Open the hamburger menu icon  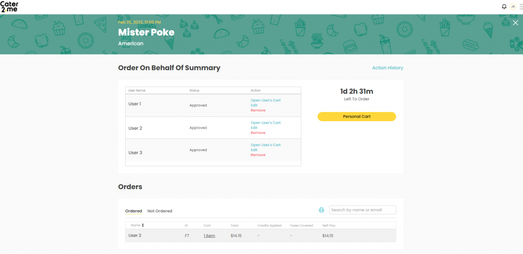521,7
